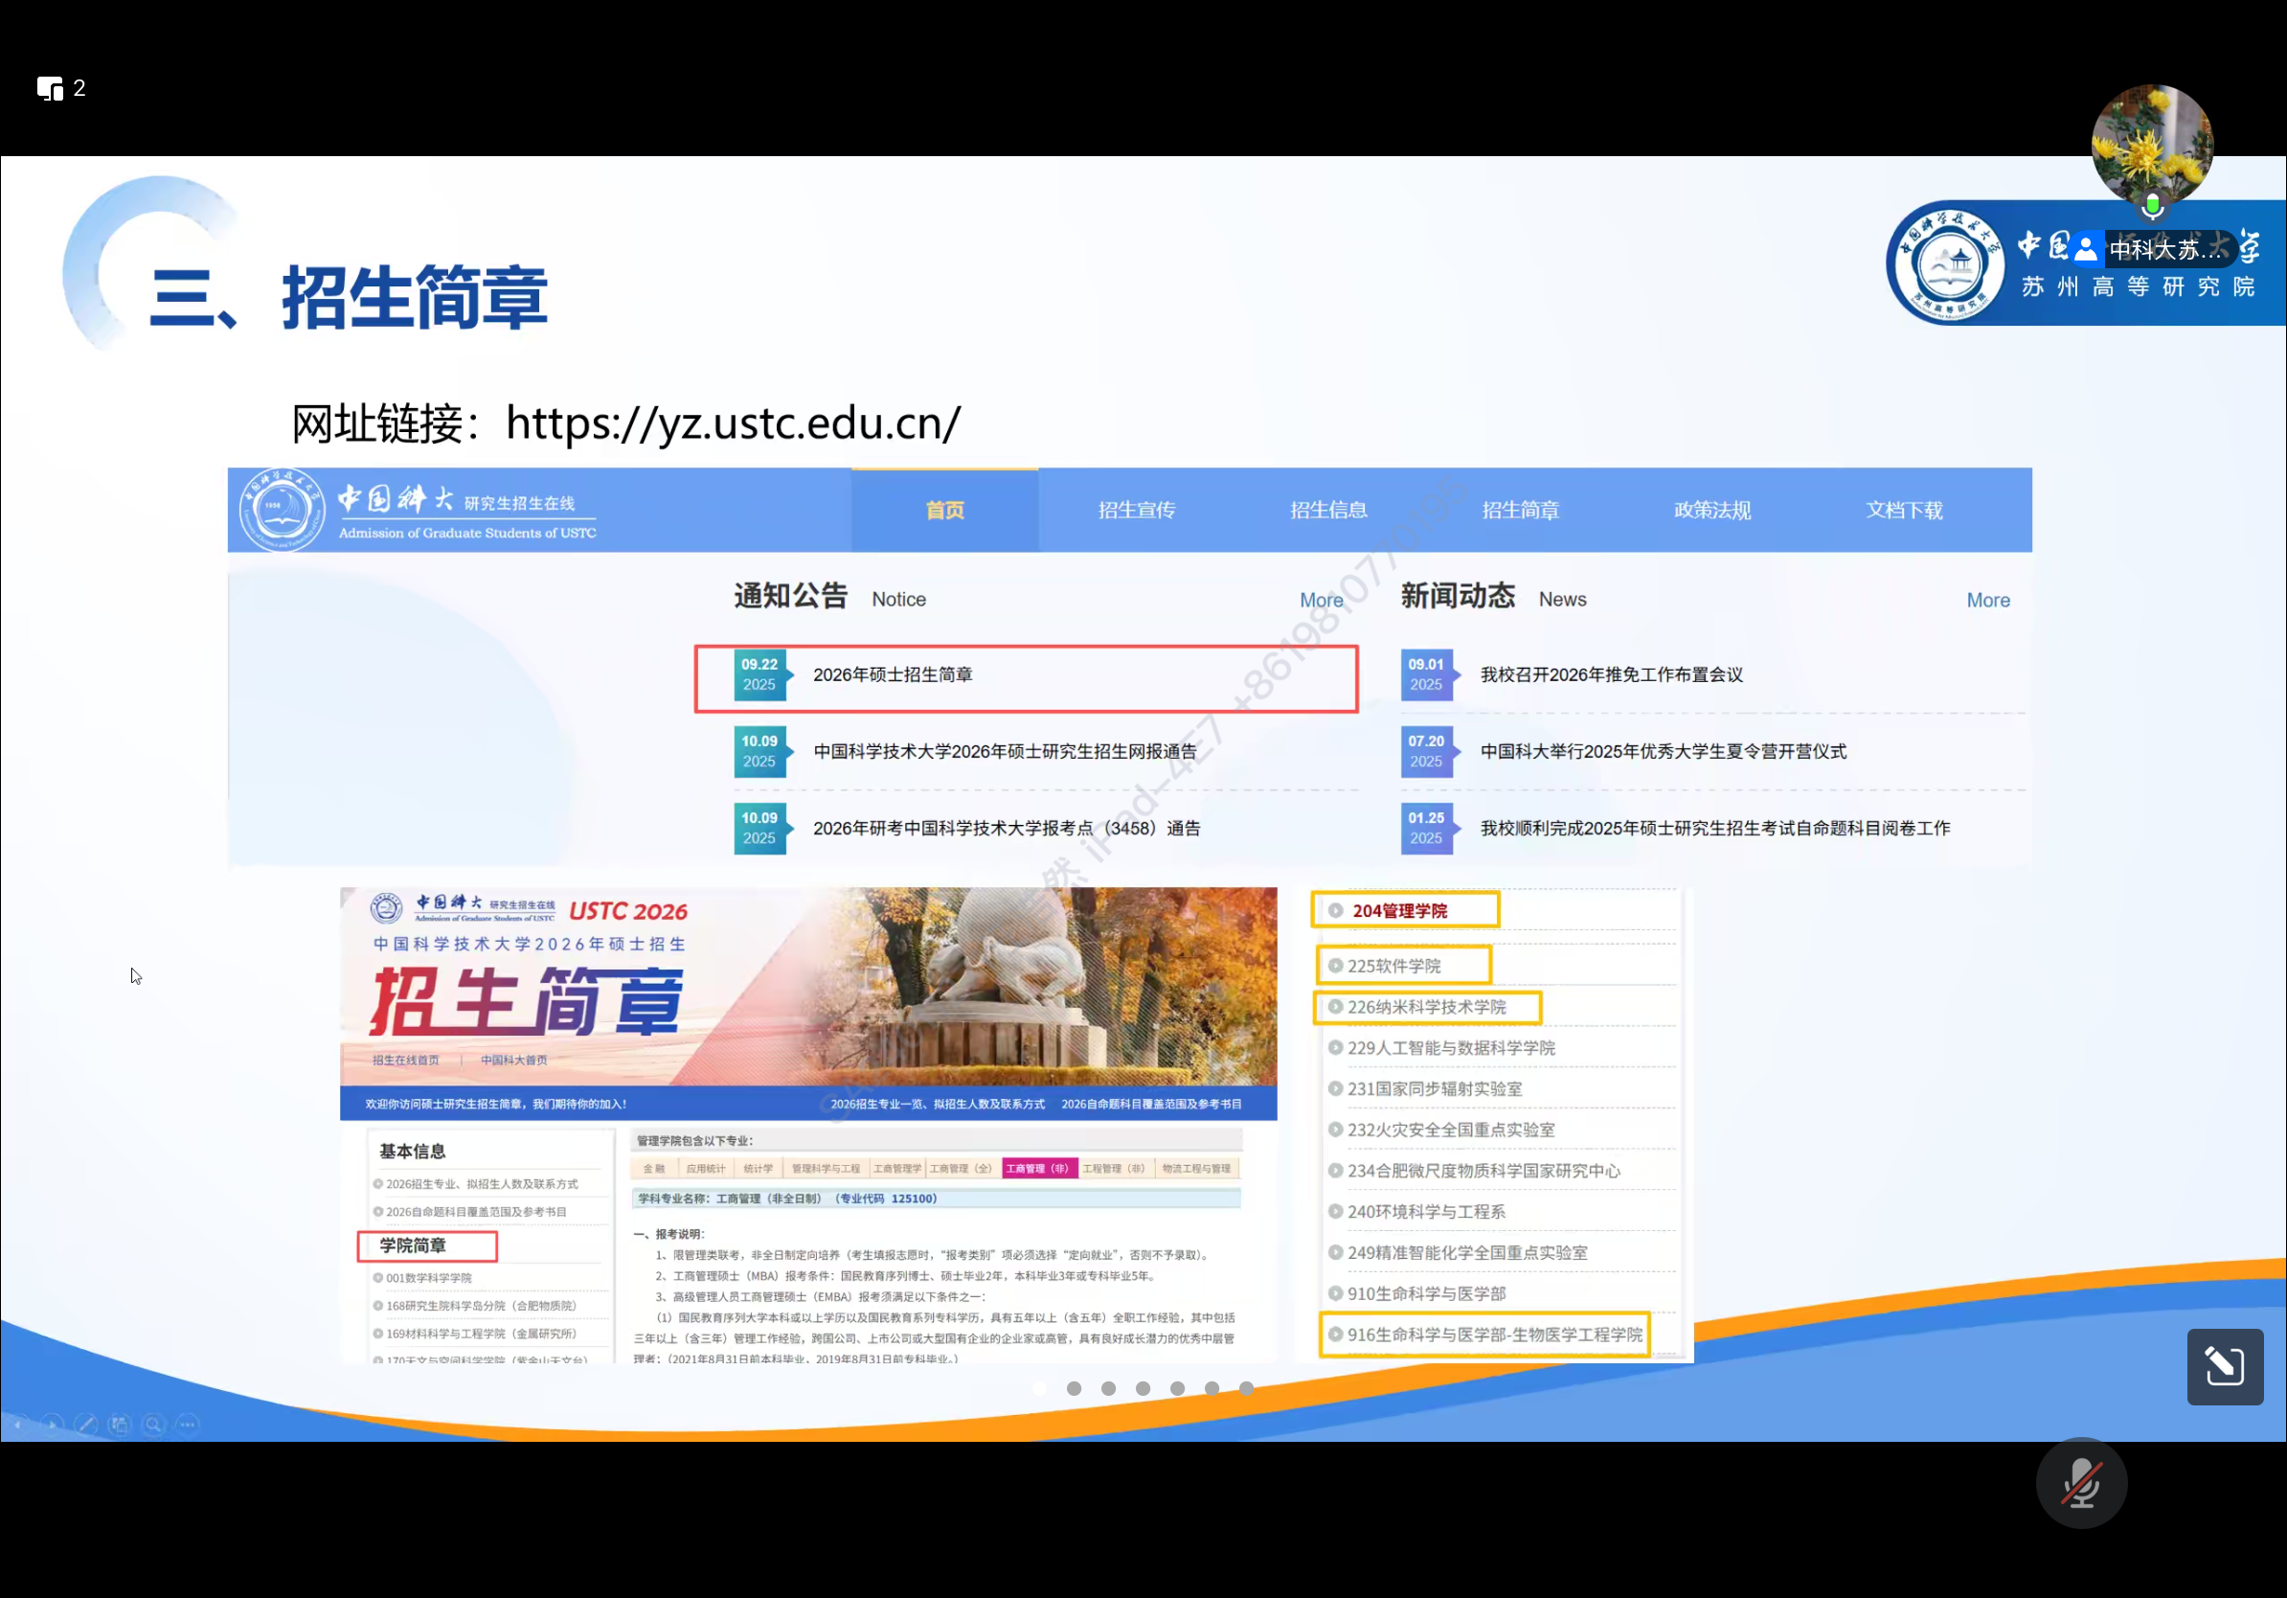Select the 招生信息 navigation tab
The width and height of the screenshot is (2287, 1598).
pyautogui.click(x=1327, y=510)
